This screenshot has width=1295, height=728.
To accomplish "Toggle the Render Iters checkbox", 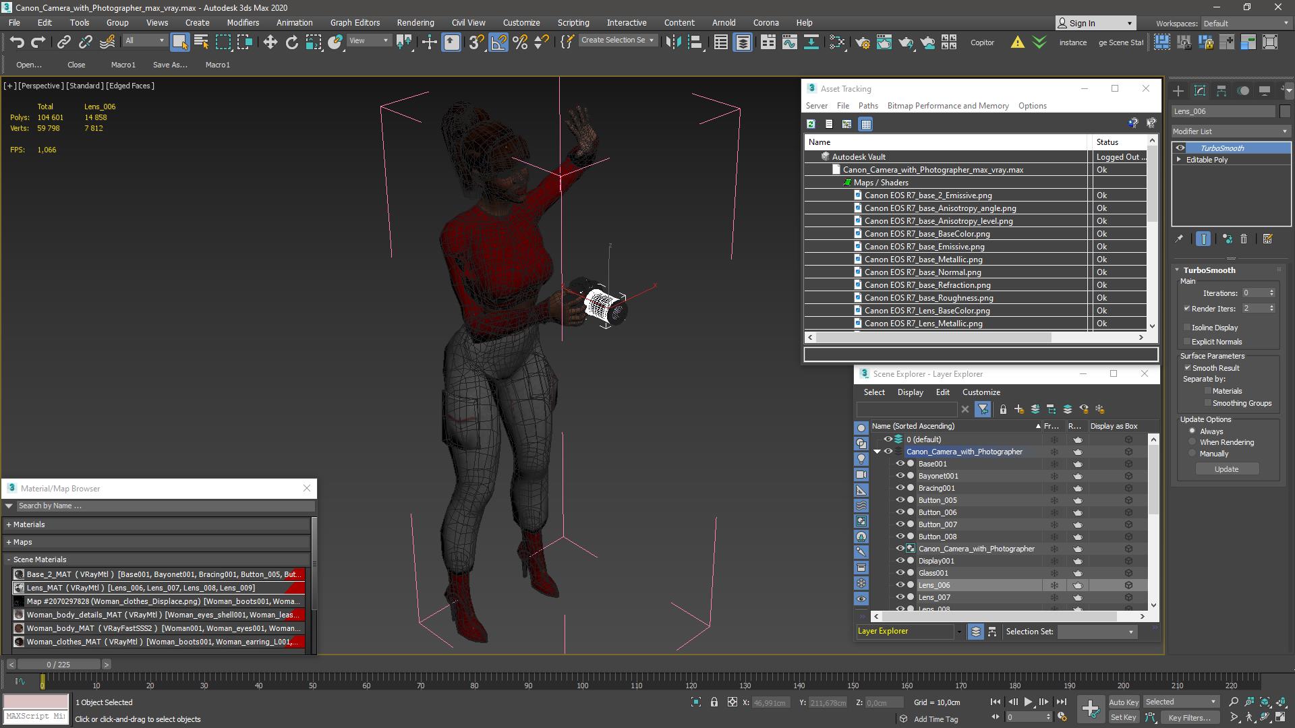I will click(x=1187, y=309).
